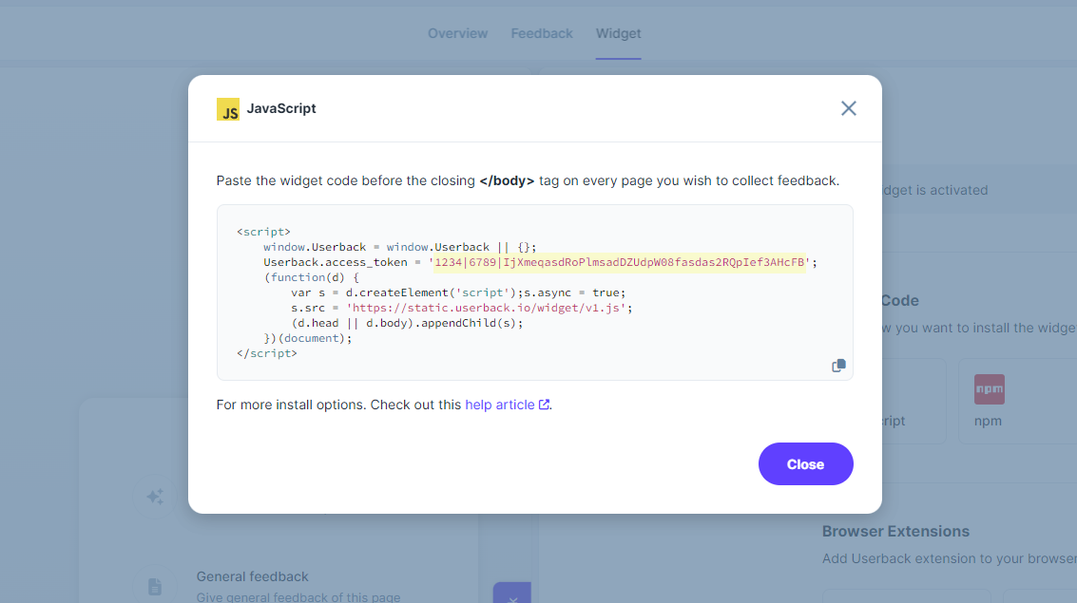Image resolution: width=1077 pixels, height=603 pixels.
Task: Click 'Add Userback extension to your browser' text
Action: coord(950,558)
